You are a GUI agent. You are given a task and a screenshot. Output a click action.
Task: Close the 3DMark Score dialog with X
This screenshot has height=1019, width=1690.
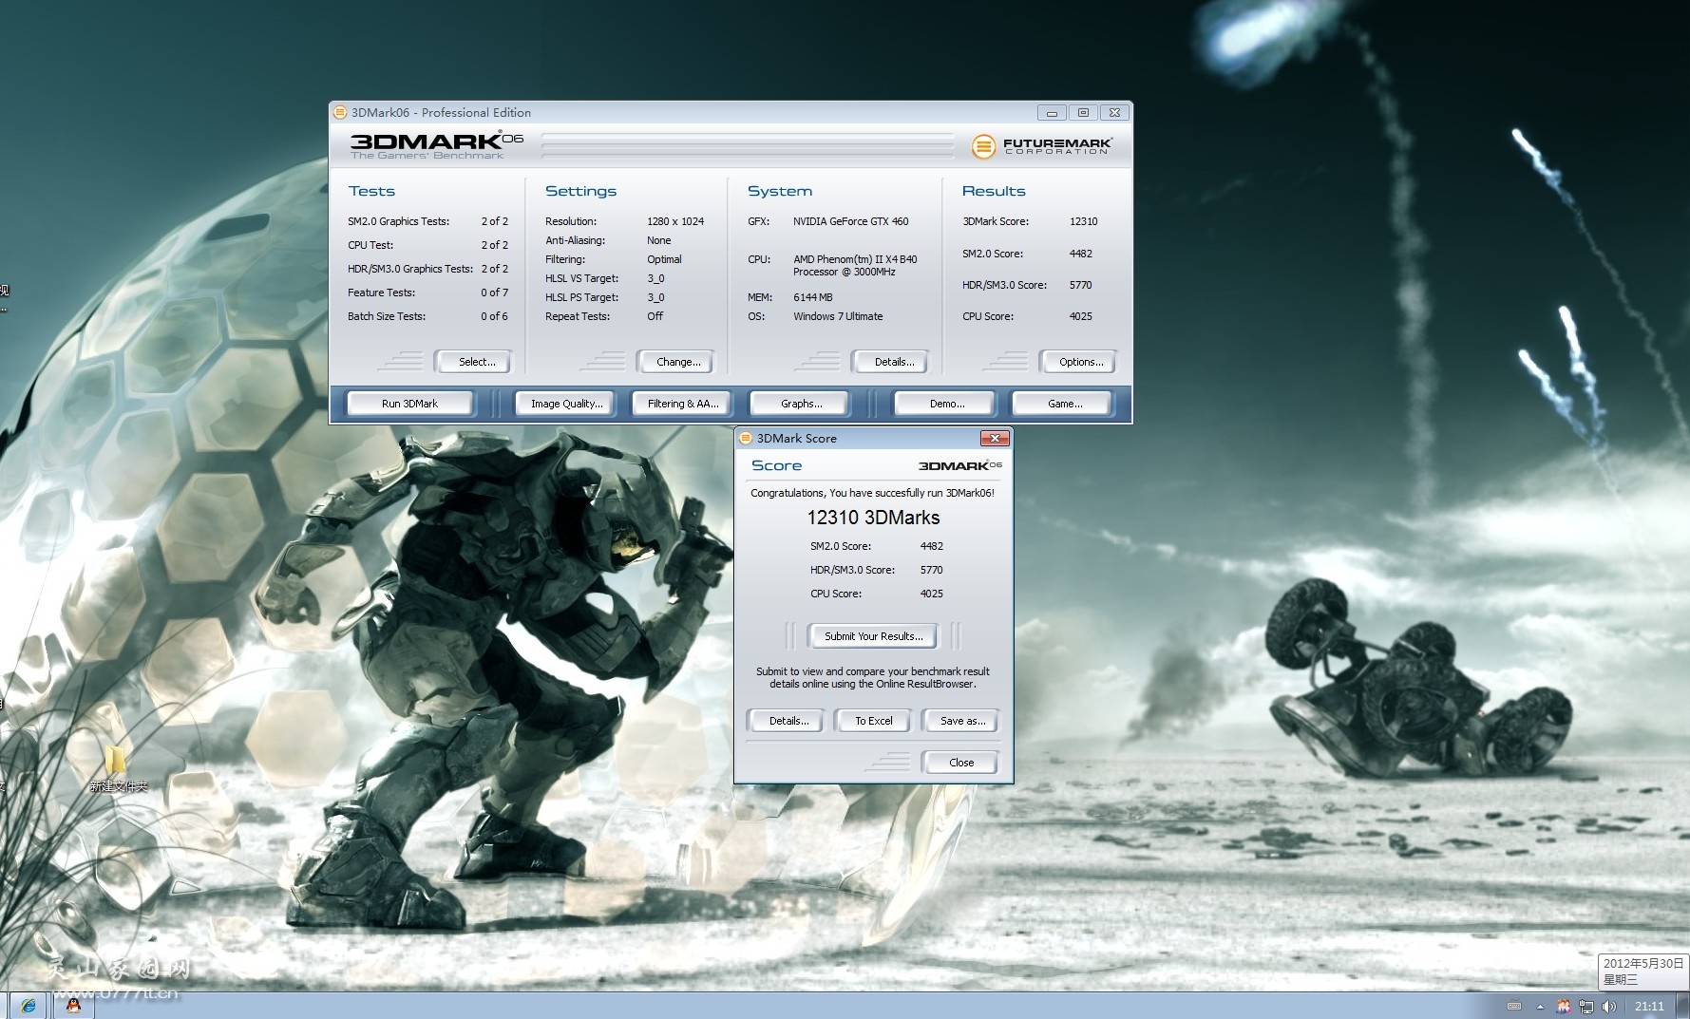click(x=994, y=438)
